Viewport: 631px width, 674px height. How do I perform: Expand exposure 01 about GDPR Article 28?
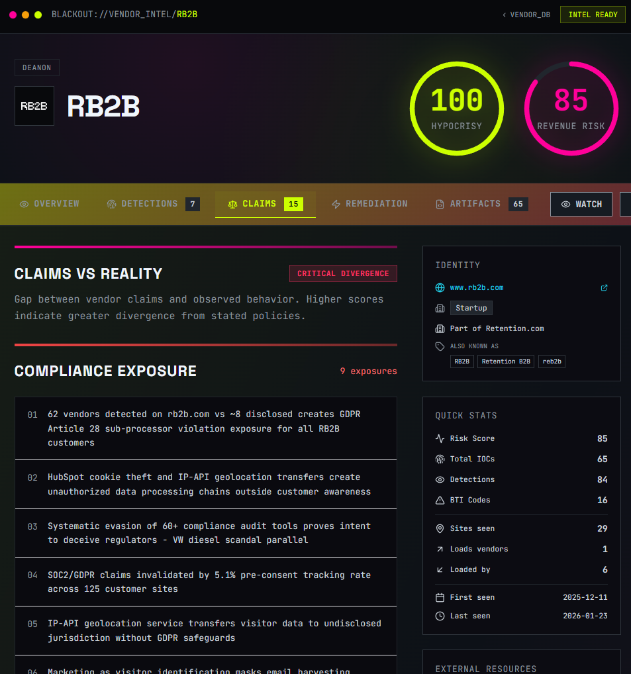(205, 428)
